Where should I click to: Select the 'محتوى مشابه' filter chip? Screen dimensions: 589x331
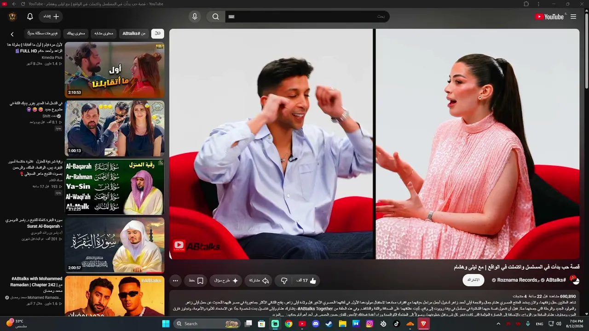(104, 34)
